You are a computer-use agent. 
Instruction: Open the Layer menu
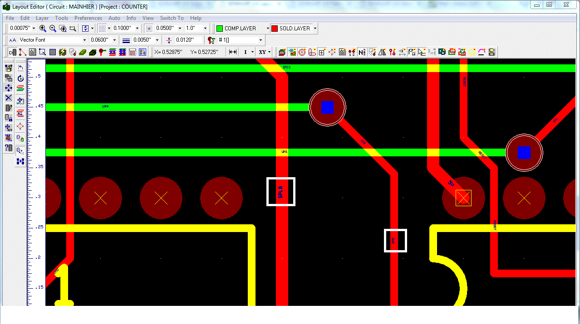[x=42, y=18]
